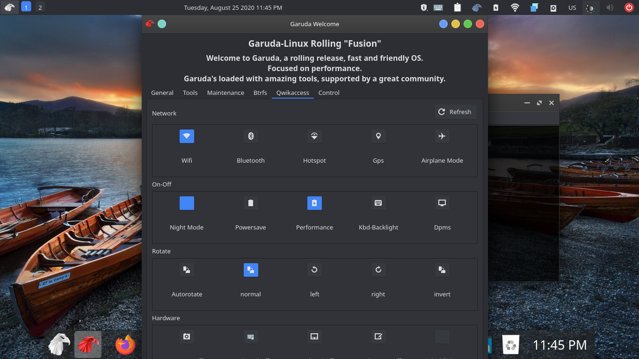Click the Dpms monitor icon

pos(442,203)
